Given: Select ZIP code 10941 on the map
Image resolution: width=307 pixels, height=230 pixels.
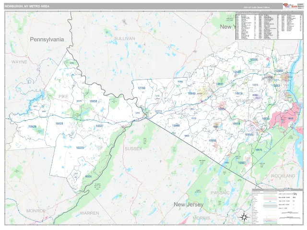Looking at the screenshot, I should click(x=220, y=84).
